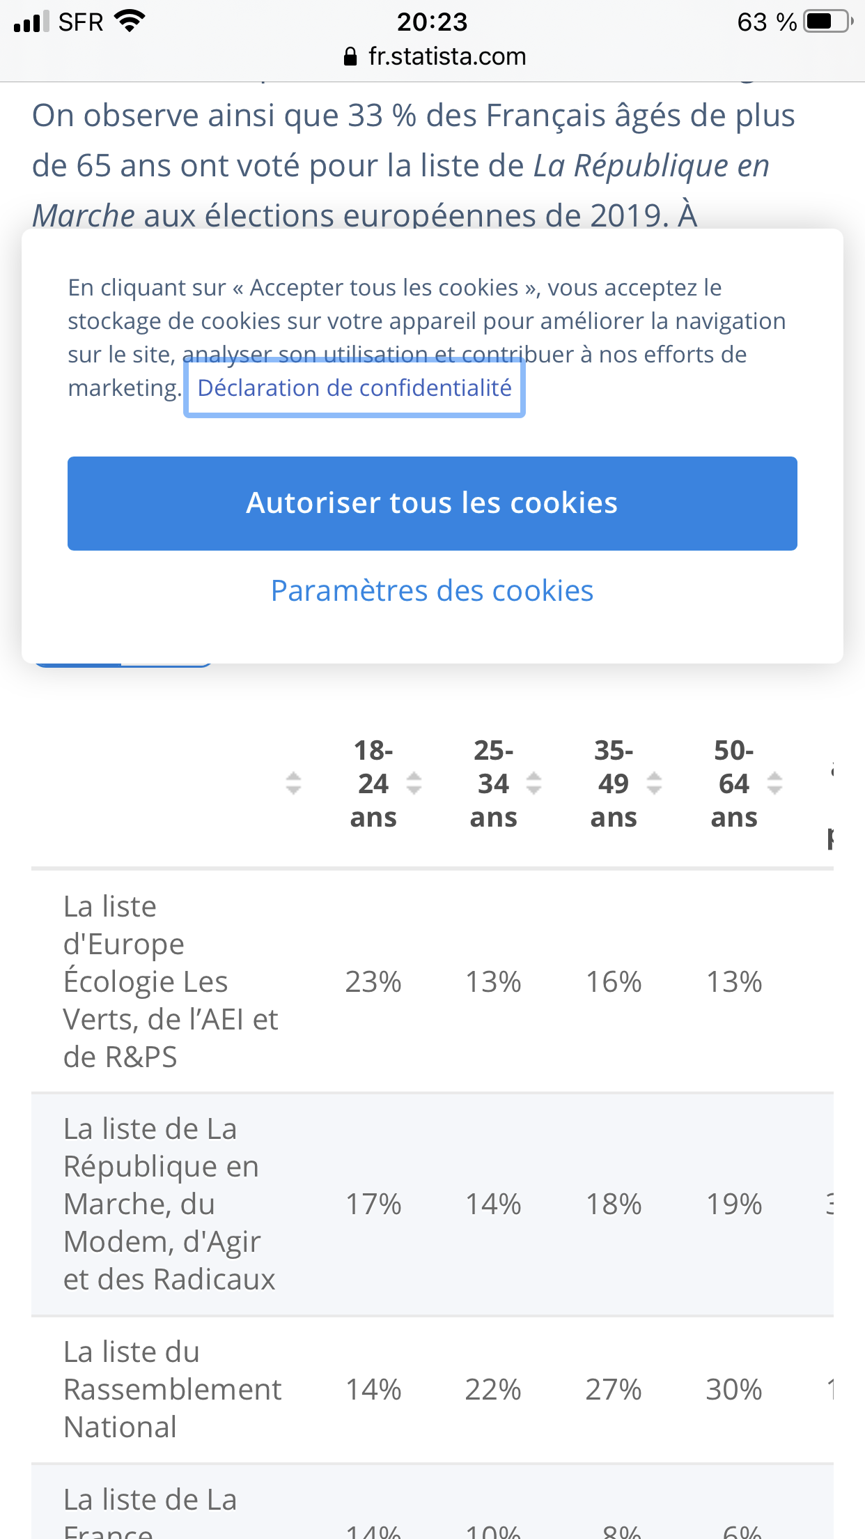Sort table by the 50-64 ans column
The width and height of the screenshot is (865, 1539).
point(774,783)
